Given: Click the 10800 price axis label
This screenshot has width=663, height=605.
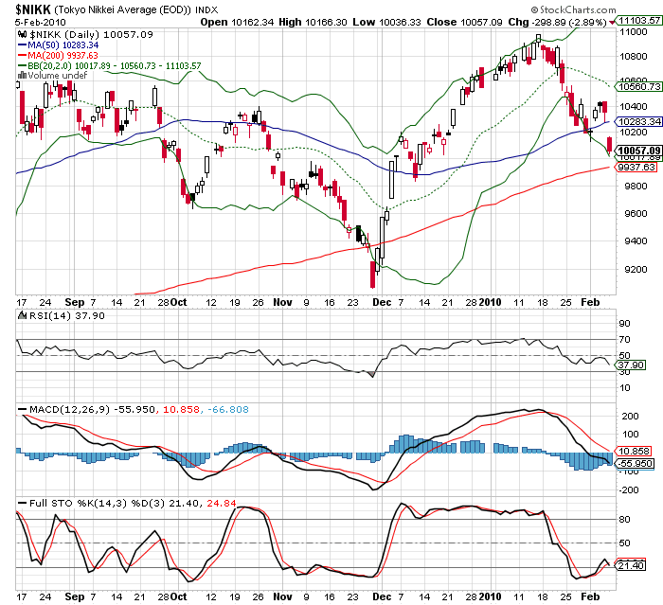Looking at the screenshot, I should coord(633,56).
